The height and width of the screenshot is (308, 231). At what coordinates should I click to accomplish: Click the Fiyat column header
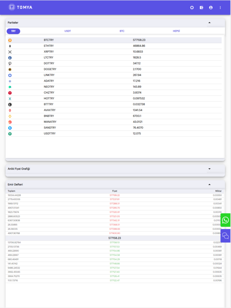pyautogui.click(x=115, y=191)
